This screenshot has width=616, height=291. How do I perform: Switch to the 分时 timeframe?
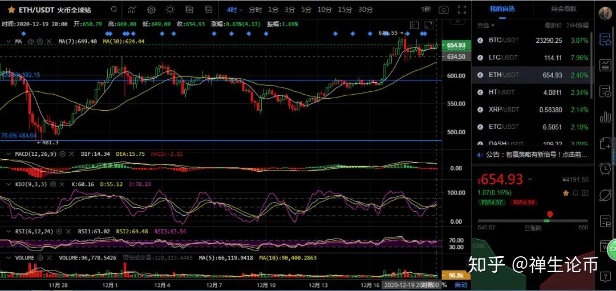(256, 10)
